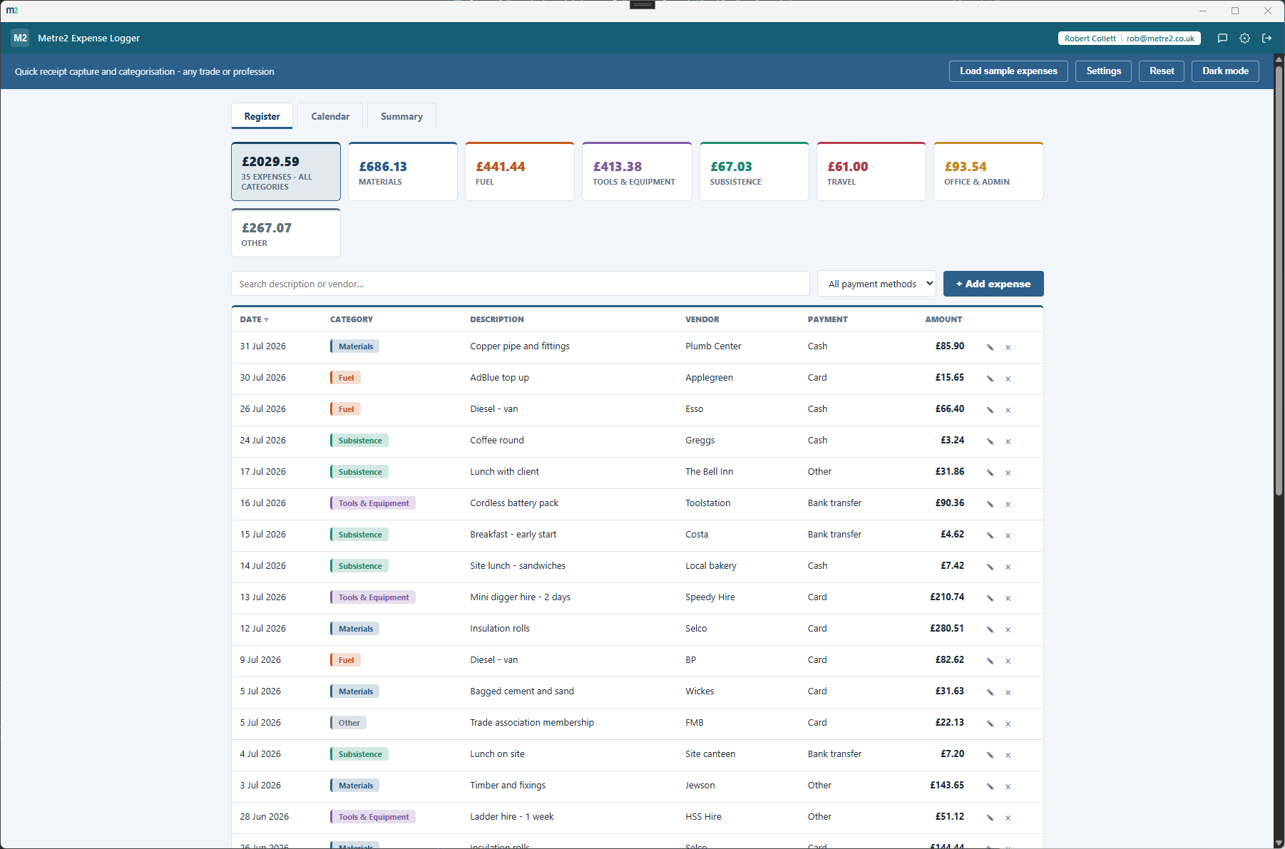1285x849 pixels.
Task: Edit the Coffee round expense
Action: tap(990, 441)
